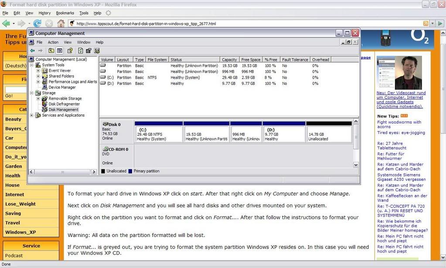The width and height of the screenshot is (446, 268).
Task: Open the Health category link
Action: point(13,176)
